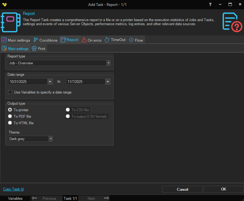244x201 pixels.
Task: Click the Conditions tab icon
Action: coord(36,40)
